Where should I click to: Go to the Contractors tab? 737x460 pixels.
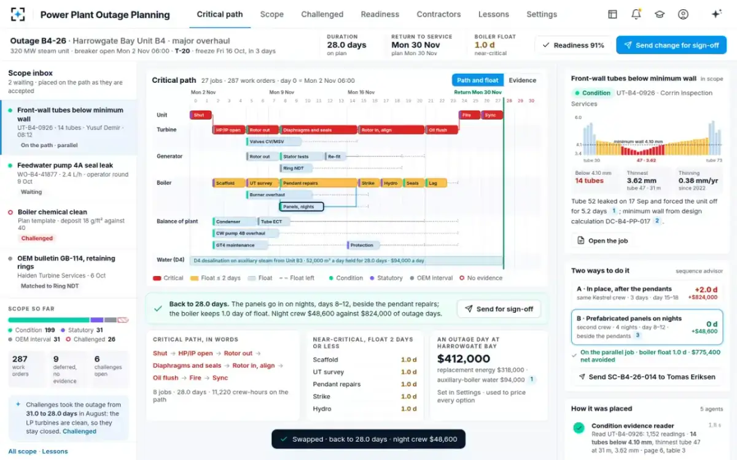coord(439,14)
